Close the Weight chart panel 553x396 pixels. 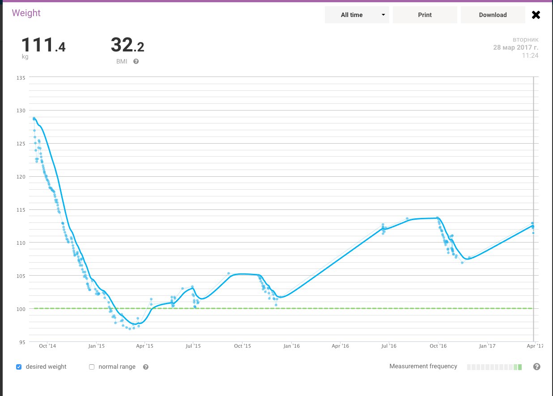pos(536,15)
